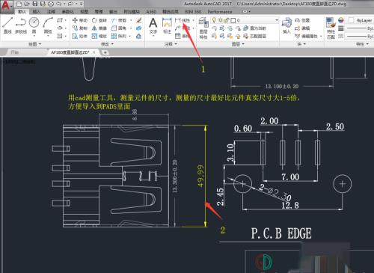
Task: Click the Rectangle draw icon
Action: coord(60,20)
